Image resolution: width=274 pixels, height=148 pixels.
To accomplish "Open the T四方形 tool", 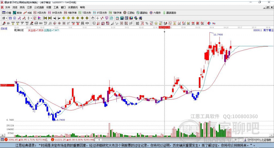I will tap(85, 13).
